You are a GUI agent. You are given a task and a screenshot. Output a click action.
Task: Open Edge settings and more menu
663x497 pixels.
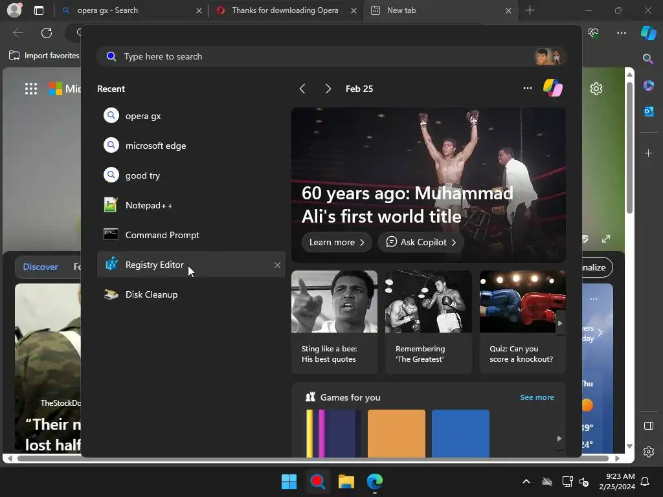coord(621,32)
